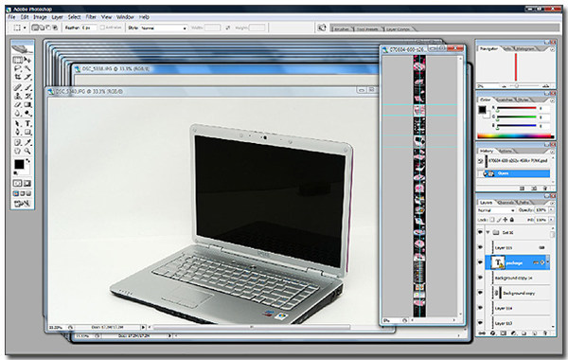Screen dimensions: 568x360
Task: Open the layer blend mode Normal dropdown
Action: [496, 210]
